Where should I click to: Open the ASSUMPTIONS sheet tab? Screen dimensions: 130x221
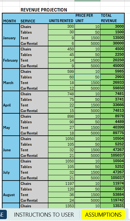[103, 214]
